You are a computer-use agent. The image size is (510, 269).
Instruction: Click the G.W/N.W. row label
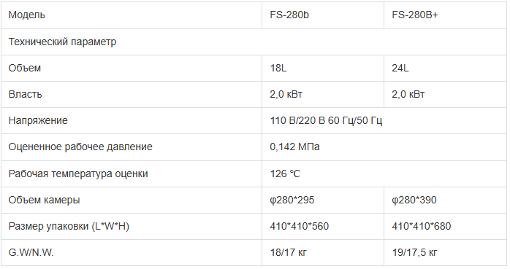[31, 252]
